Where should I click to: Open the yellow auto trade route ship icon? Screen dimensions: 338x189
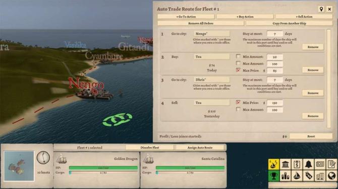[273, 164]
